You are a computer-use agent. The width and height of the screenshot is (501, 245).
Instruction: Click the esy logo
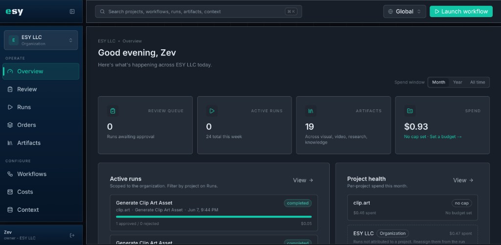pos(14,12)
